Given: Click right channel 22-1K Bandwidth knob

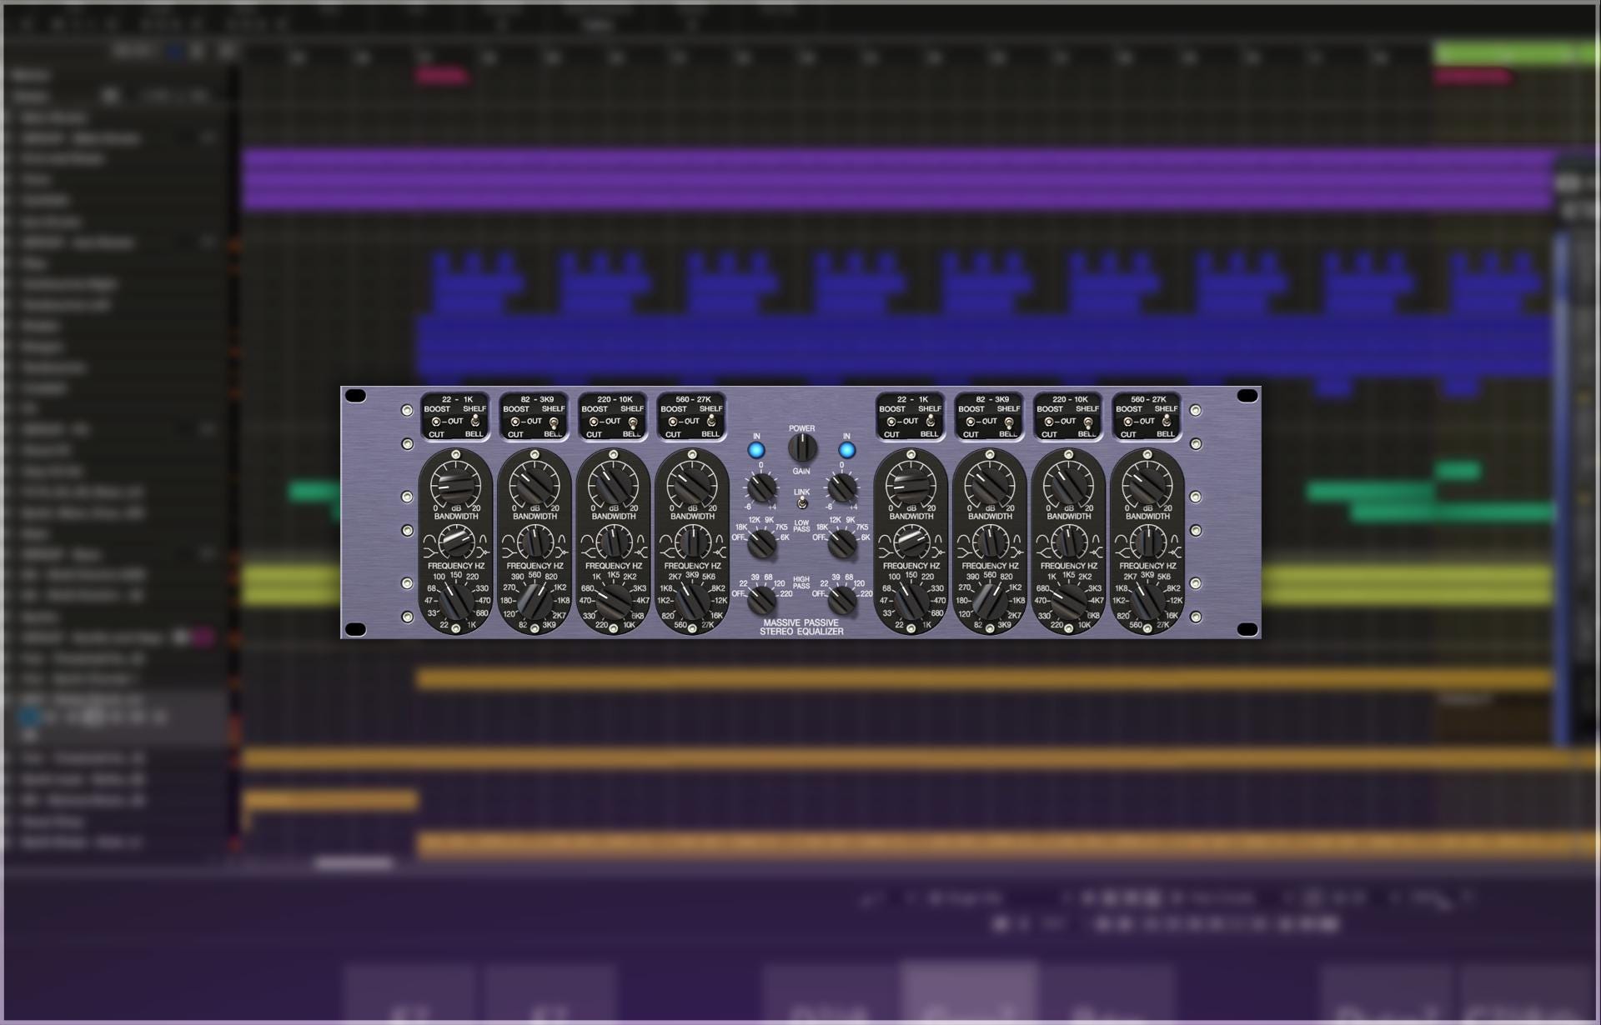Looking at the screenshot, I should [911, 542].
